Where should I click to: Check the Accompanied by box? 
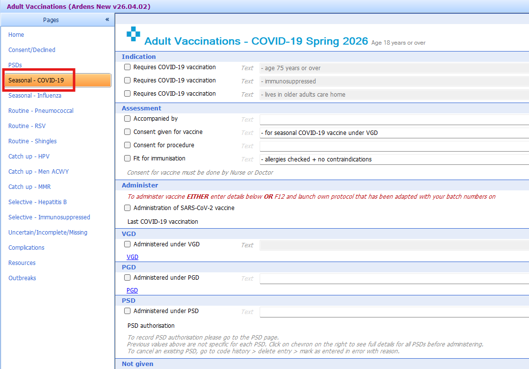[x=127, y=118]
